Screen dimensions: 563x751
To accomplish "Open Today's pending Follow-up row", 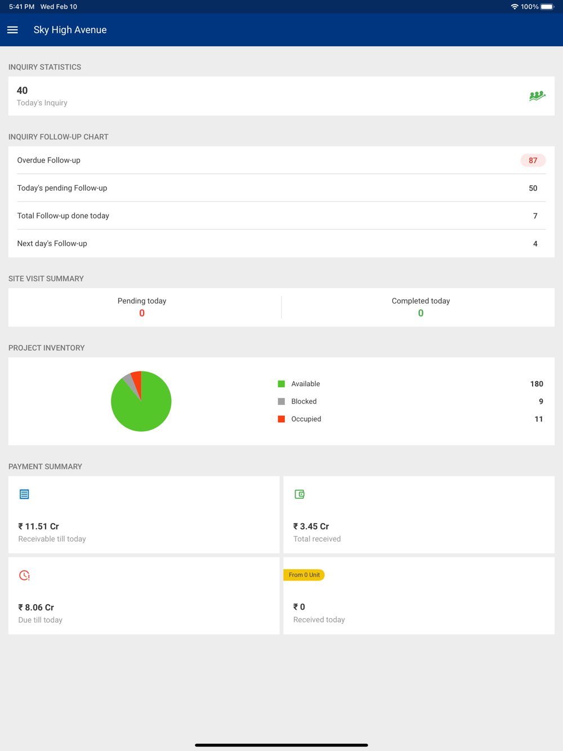I will [281, 188].
